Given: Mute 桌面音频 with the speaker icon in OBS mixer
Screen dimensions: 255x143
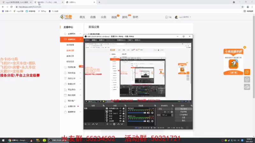Looking at the screenshot, I should tap(149, 113).
